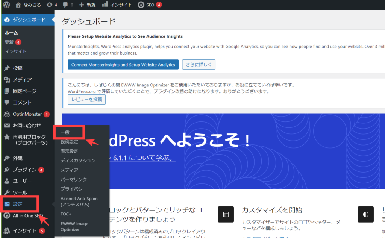This screenshot has height=238, width=385.
Task: Click the star icon beside 再利用ブロック
Action: pyautogui.click(x=7, y=137)
